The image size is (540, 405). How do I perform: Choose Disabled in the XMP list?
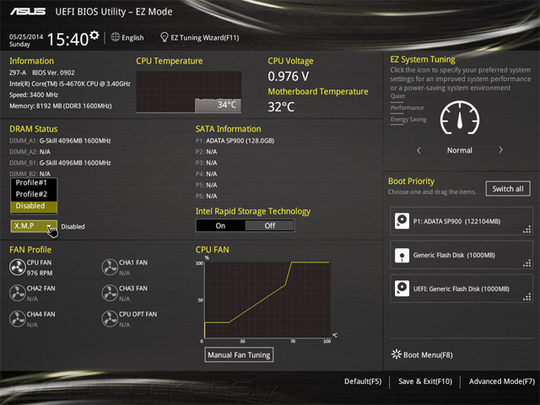click(34, 206)
